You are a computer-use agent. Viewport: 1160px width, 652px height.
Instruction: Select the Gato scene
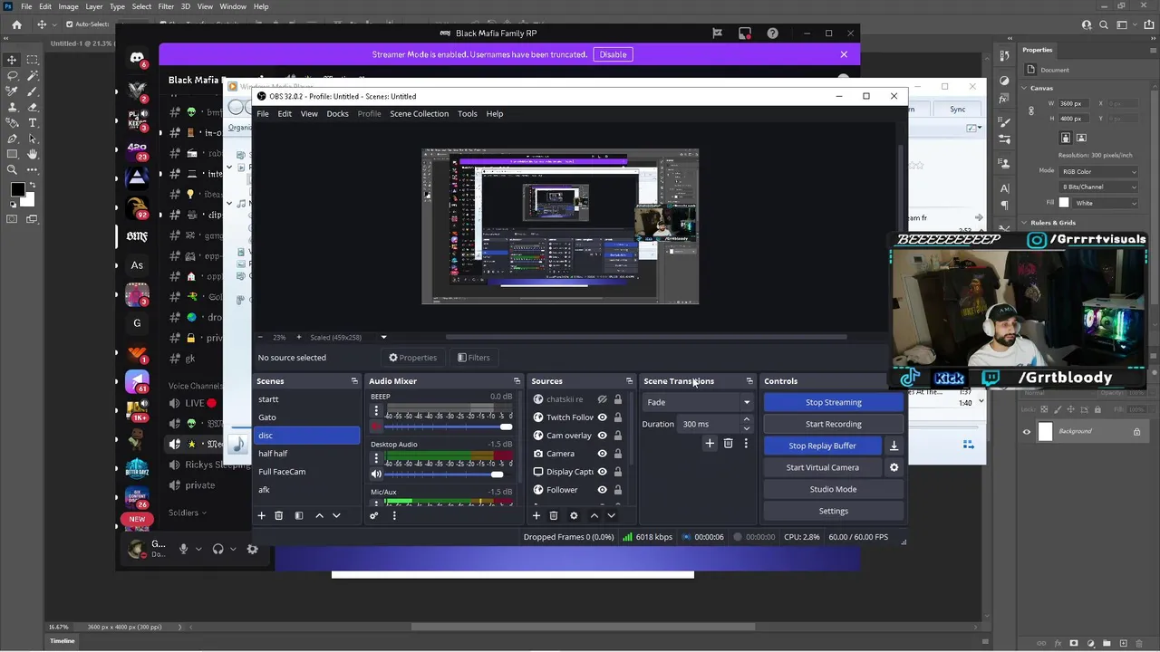[x=307, y=417]
